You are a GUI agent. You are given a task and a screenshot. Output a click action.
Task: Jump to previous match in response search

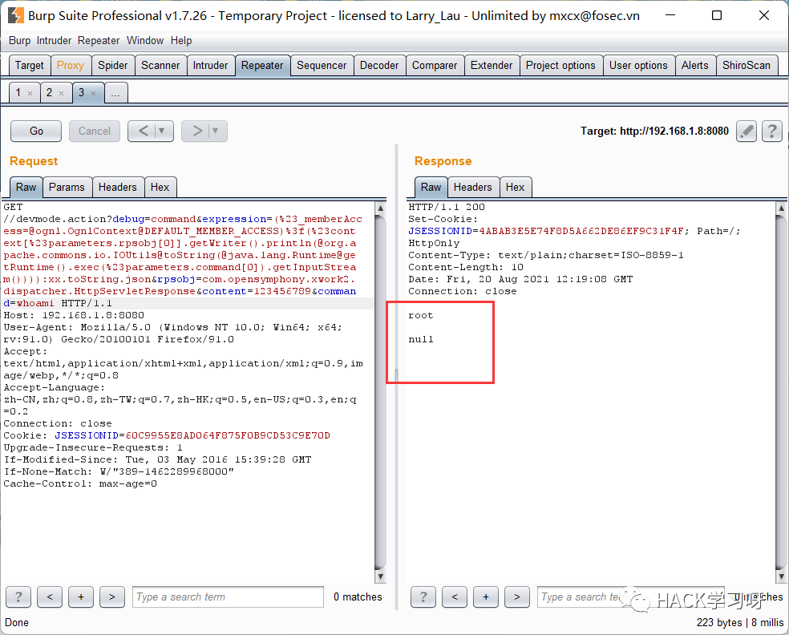[455, 597]
